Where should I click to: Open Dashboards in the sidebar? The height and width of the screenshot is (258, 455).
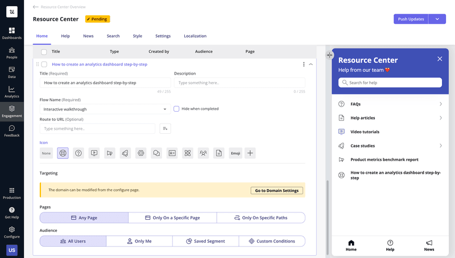(11, 33)
